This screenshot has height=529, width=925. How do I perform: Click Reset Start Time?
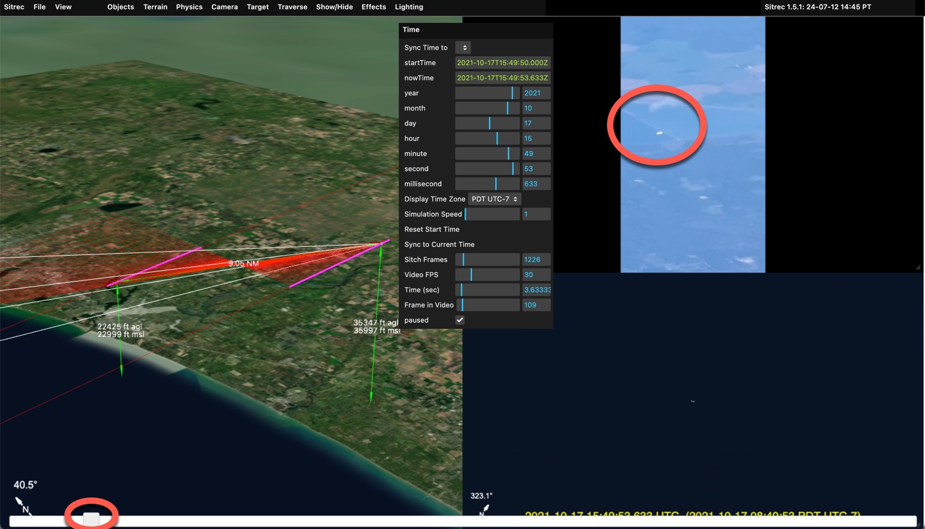[x=432, y=229]
